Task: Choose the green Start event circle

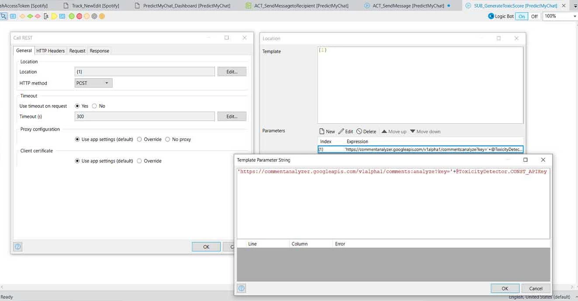Action: 72,16
